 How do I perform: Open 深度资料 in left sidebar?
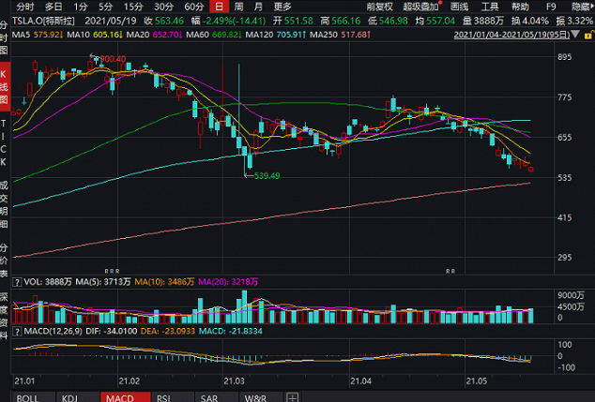[4, 316]
